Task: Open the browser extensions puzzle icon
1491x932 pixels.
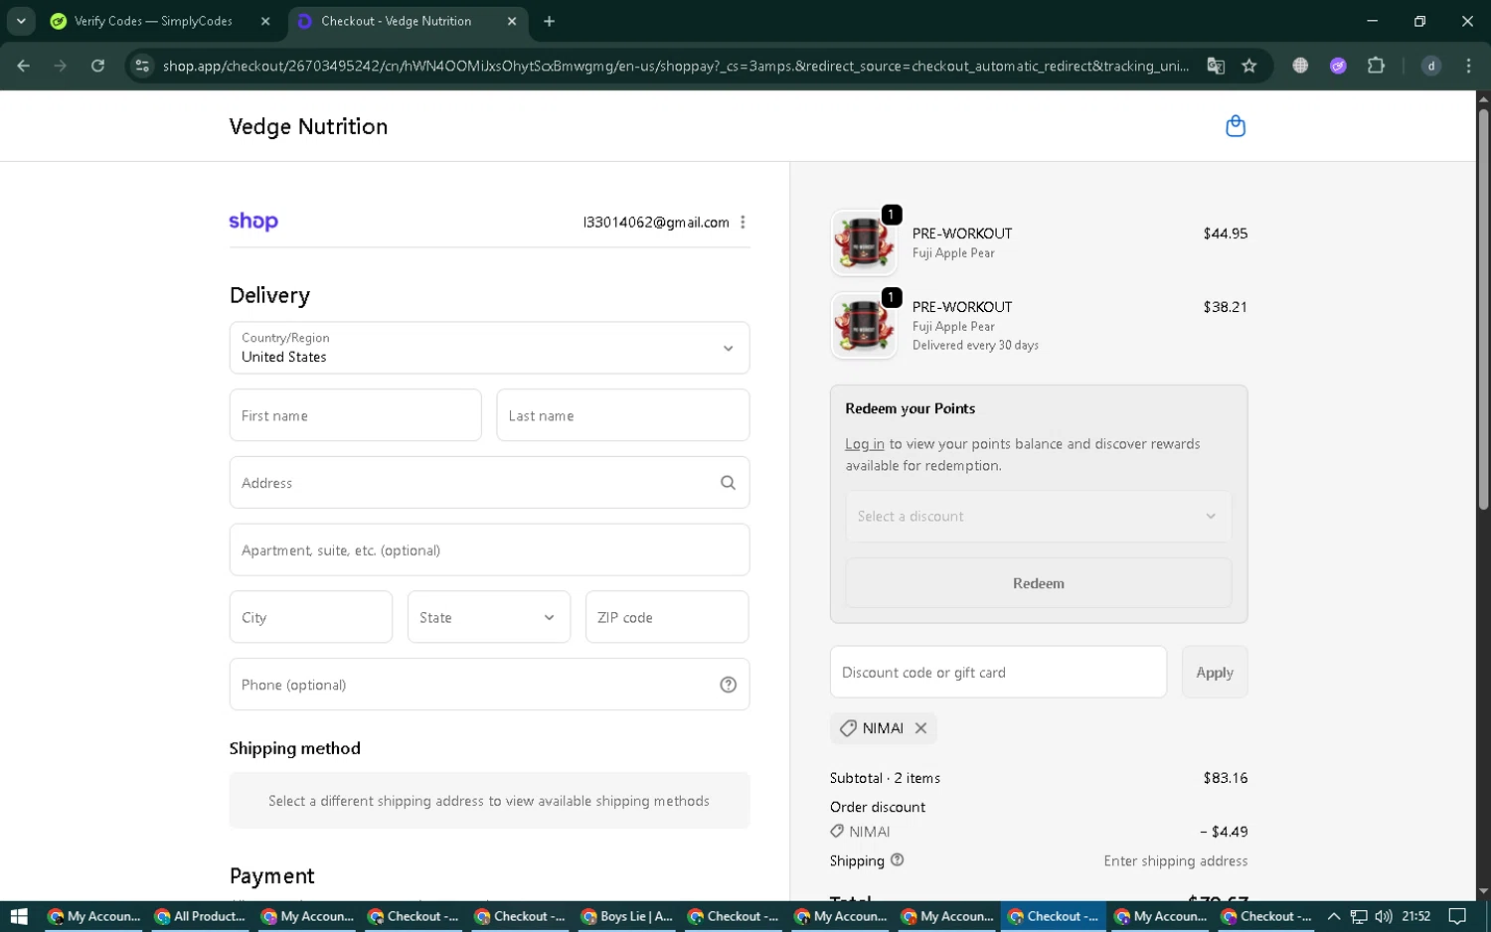Action: (x=1376, y=66)
